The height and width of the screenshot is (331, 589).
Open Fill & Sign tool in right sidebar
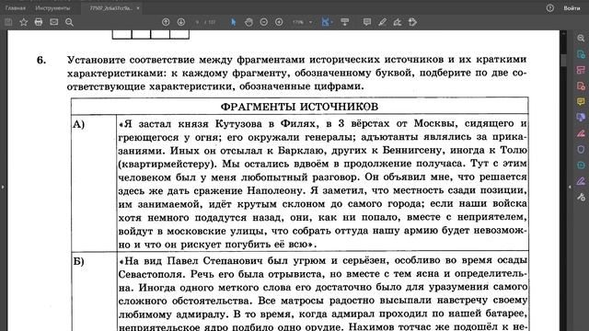581,181
